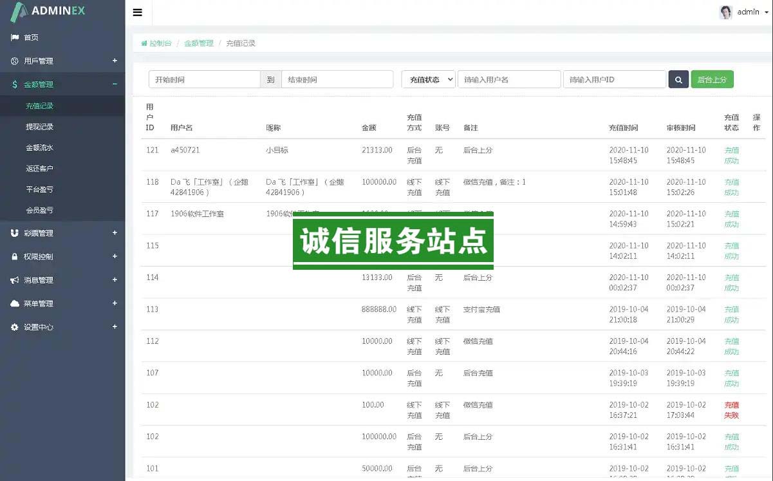The width and height of the screenshot is (773, 481).
Task: Click the cloud icon beside 菜单管理
Action: (15, 303)
